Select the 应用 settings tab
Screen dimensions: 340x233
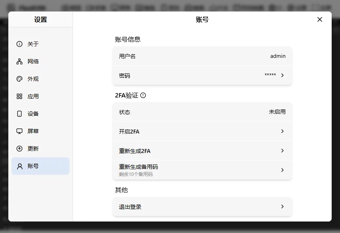click(40, 96)
